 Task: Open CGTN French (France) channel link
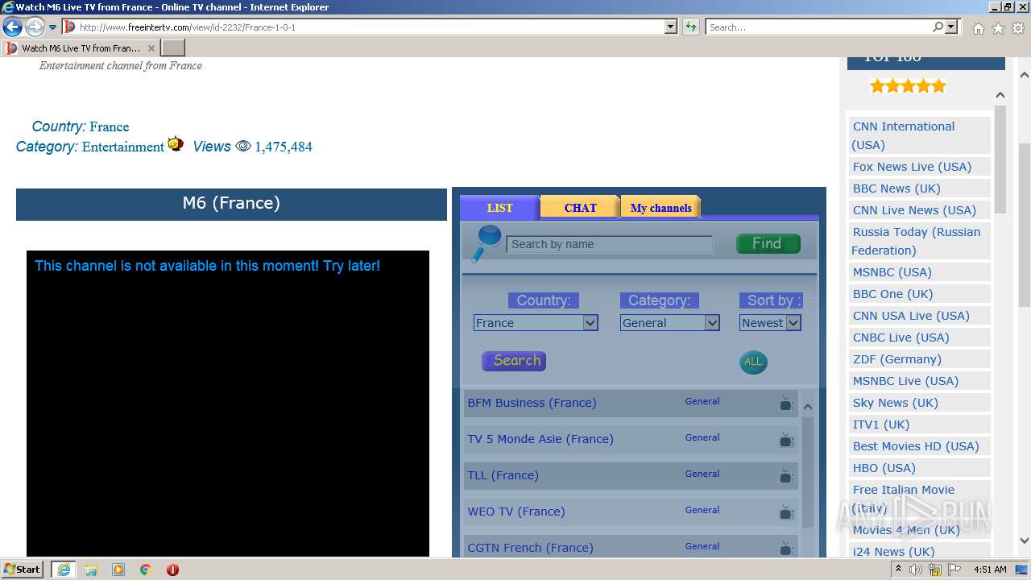[x=530, y=548]
